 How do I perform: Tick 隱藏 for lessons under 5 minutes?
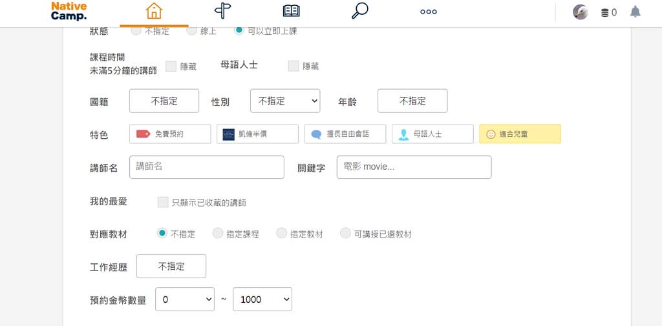point(171,66)
